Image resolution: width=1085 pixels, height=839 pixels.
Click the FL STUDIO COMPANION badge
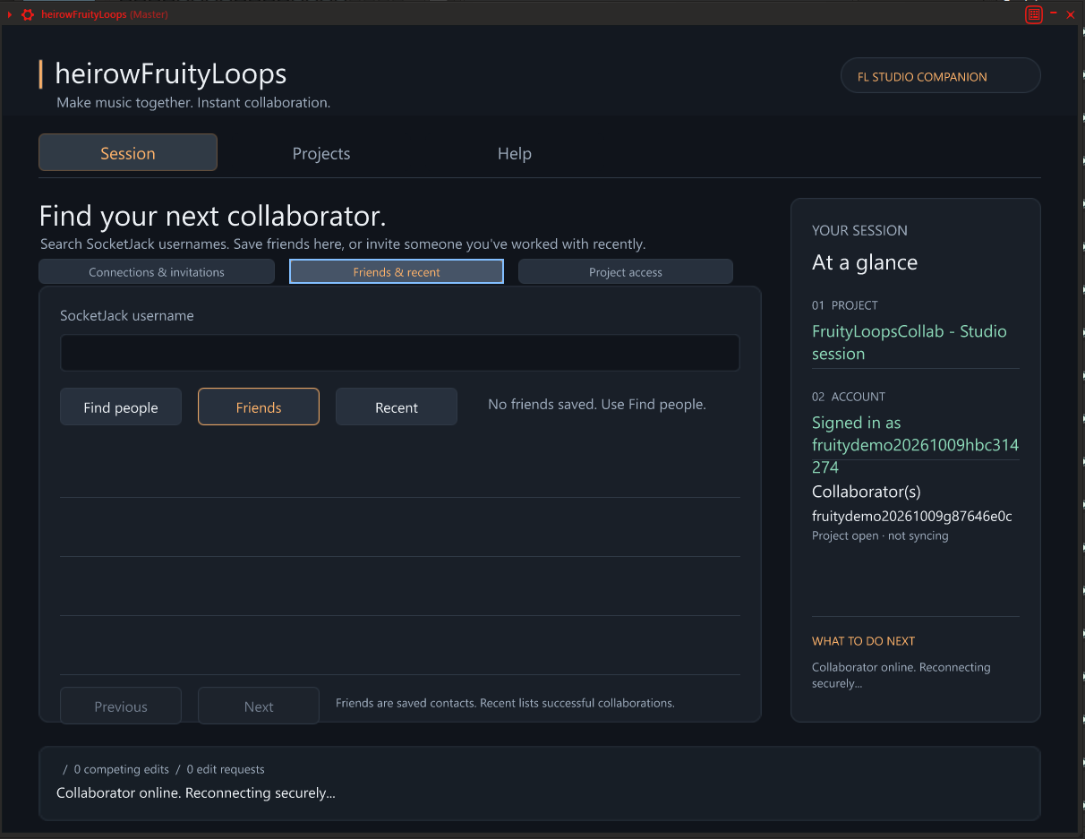pos(941,76)
